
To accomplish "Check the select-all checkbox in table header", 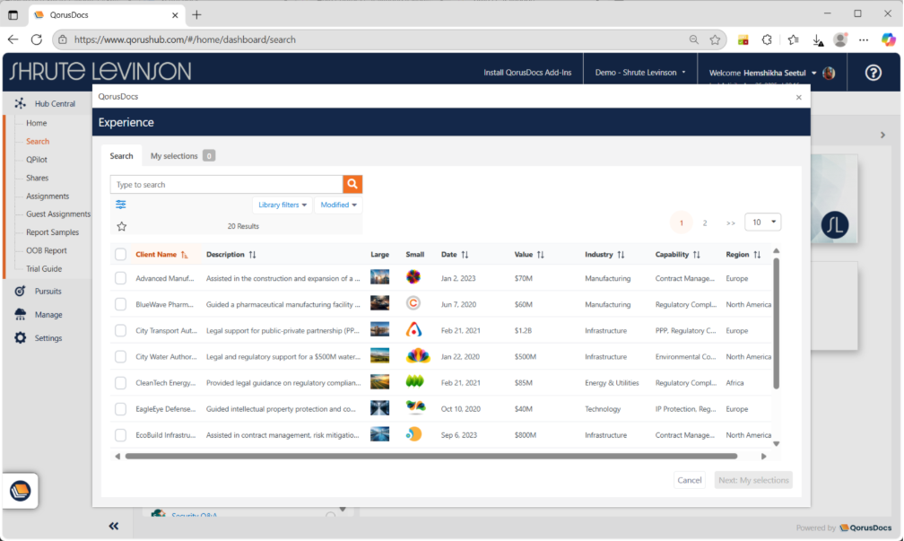I will [120, 254].
